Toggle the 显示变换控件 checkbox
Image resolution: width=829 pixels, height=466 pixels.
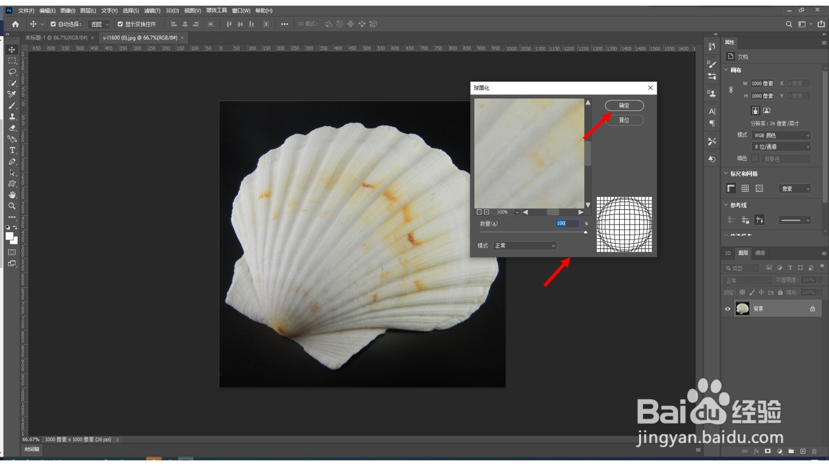[120, 24]
